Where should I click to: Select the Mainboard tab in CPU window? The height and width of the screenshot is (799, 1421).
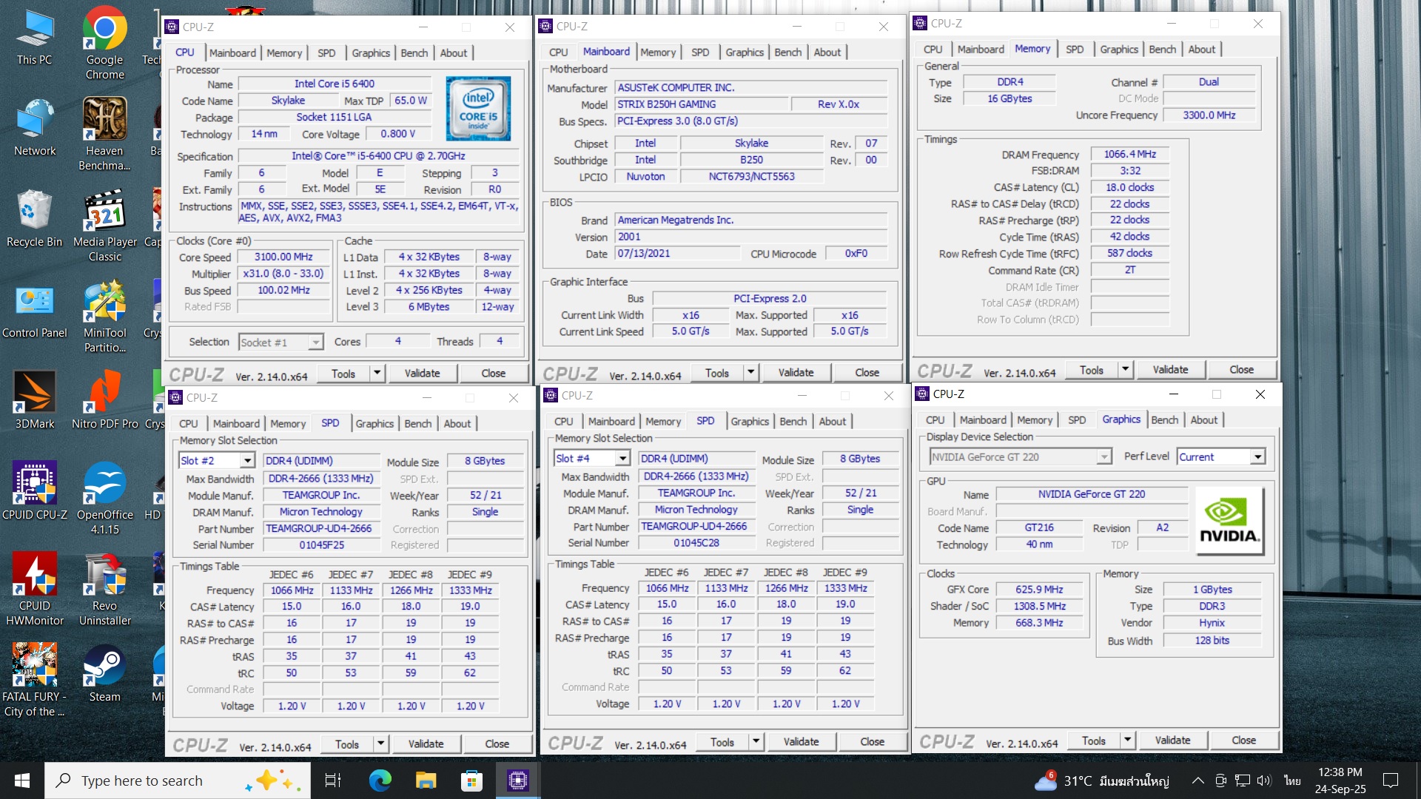coord(232,53)
